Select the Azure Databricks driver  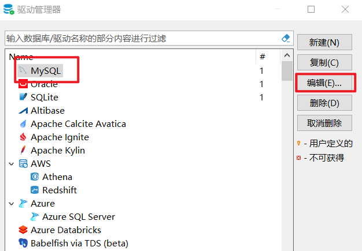point(66,230)
